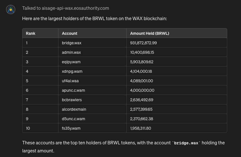Screen dimensions: 241x157
Task: Click the 4,000,000.00 amount cell
Action: [142, 90]
